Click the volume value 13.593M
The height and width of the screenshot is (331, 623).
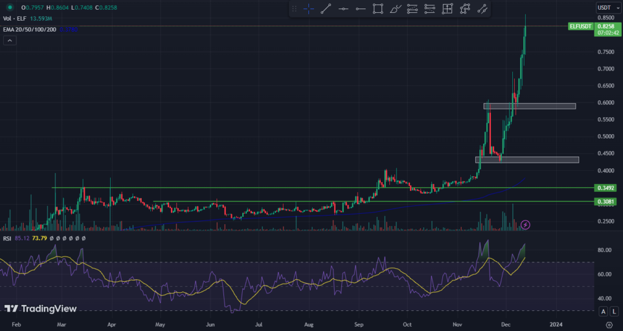[41, 18]
